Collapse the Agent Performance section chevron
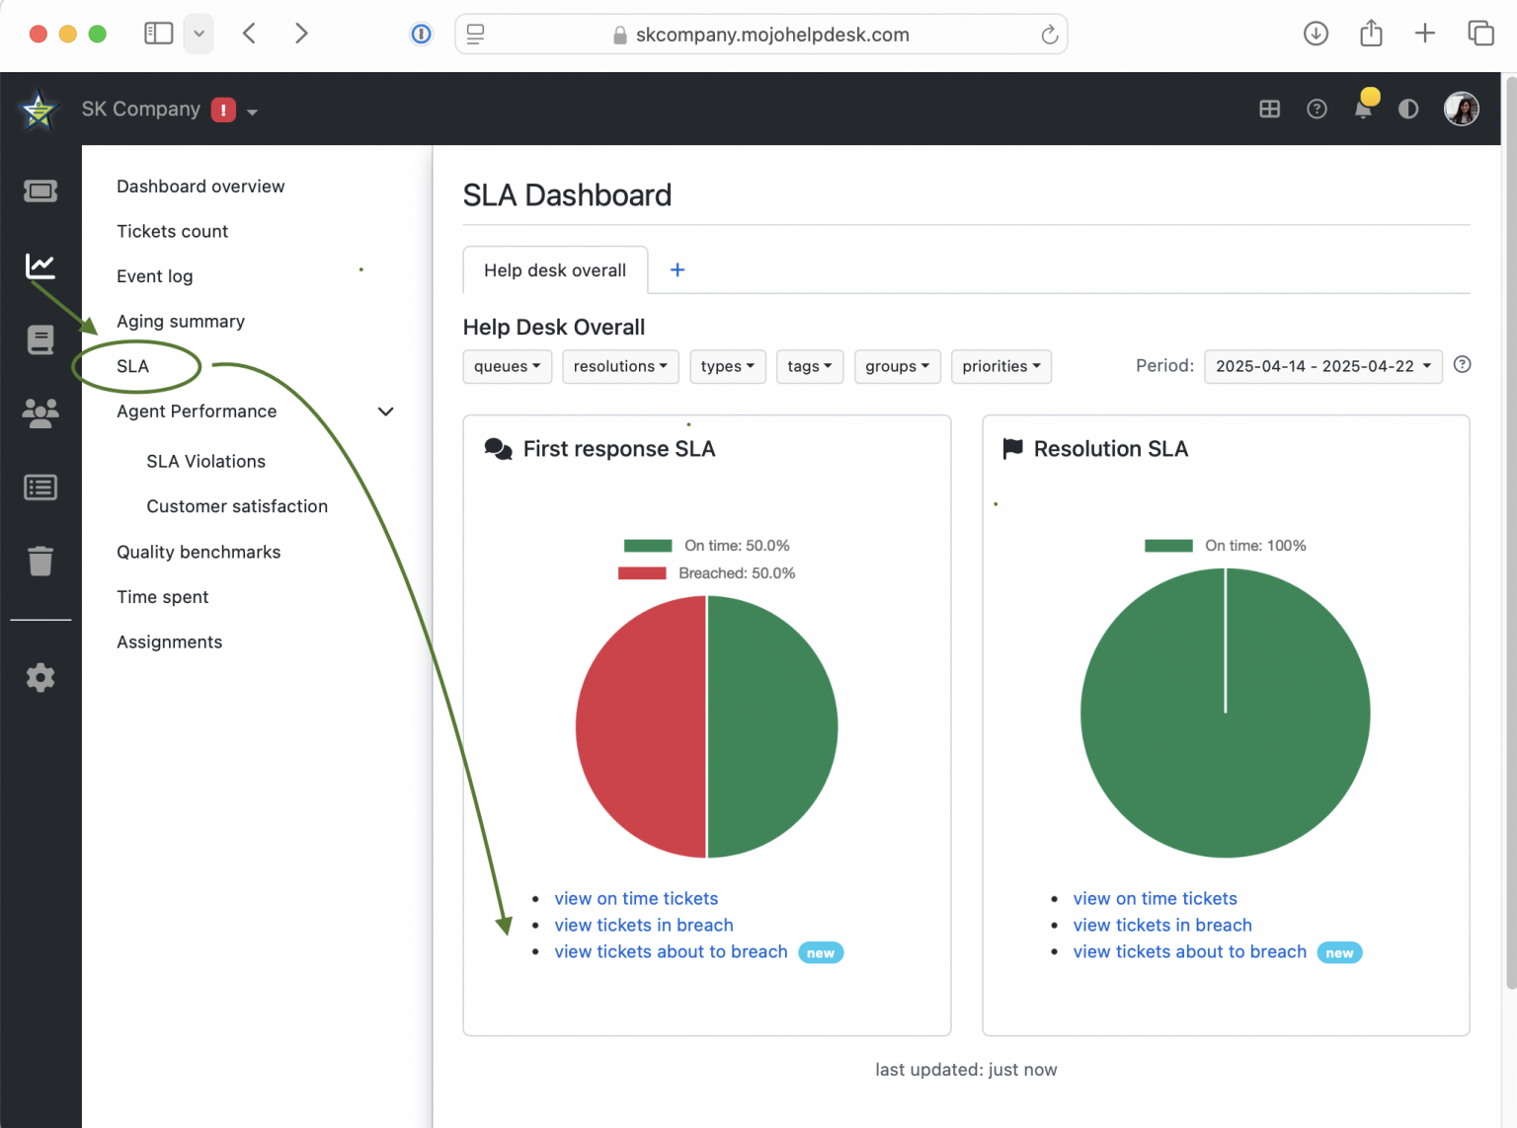Image resolution: width=1517 pixels, height=1128 pixels. point(386,412)
